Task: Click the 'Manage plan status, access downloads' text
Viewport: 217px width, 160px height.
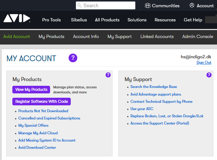Action: (75, 90)
